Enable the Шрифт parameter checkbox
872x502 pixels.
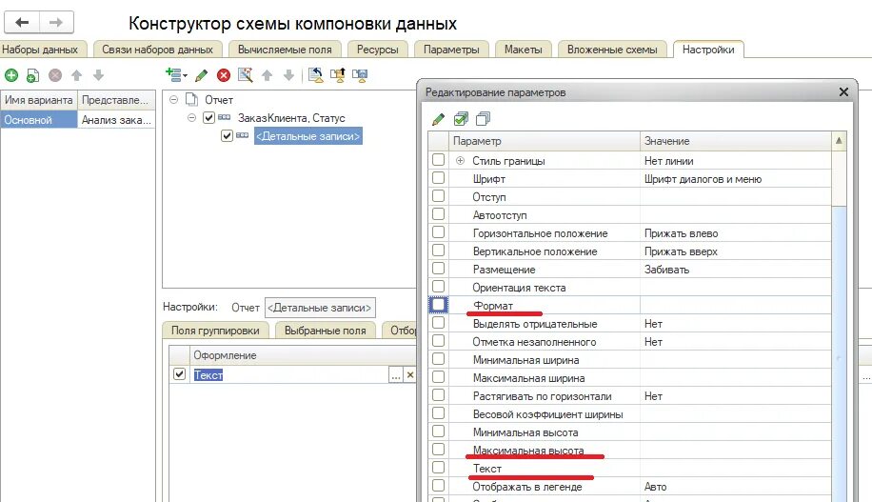[x=438, y=178]
